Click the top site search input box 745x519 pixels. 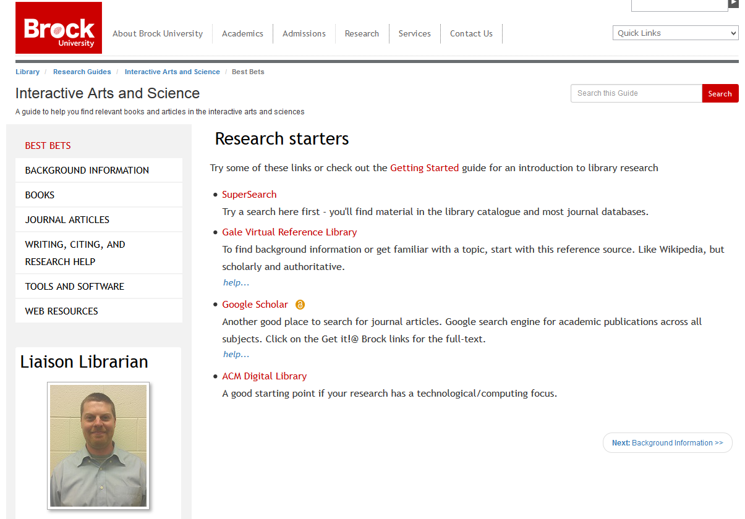tap(679, 5)
